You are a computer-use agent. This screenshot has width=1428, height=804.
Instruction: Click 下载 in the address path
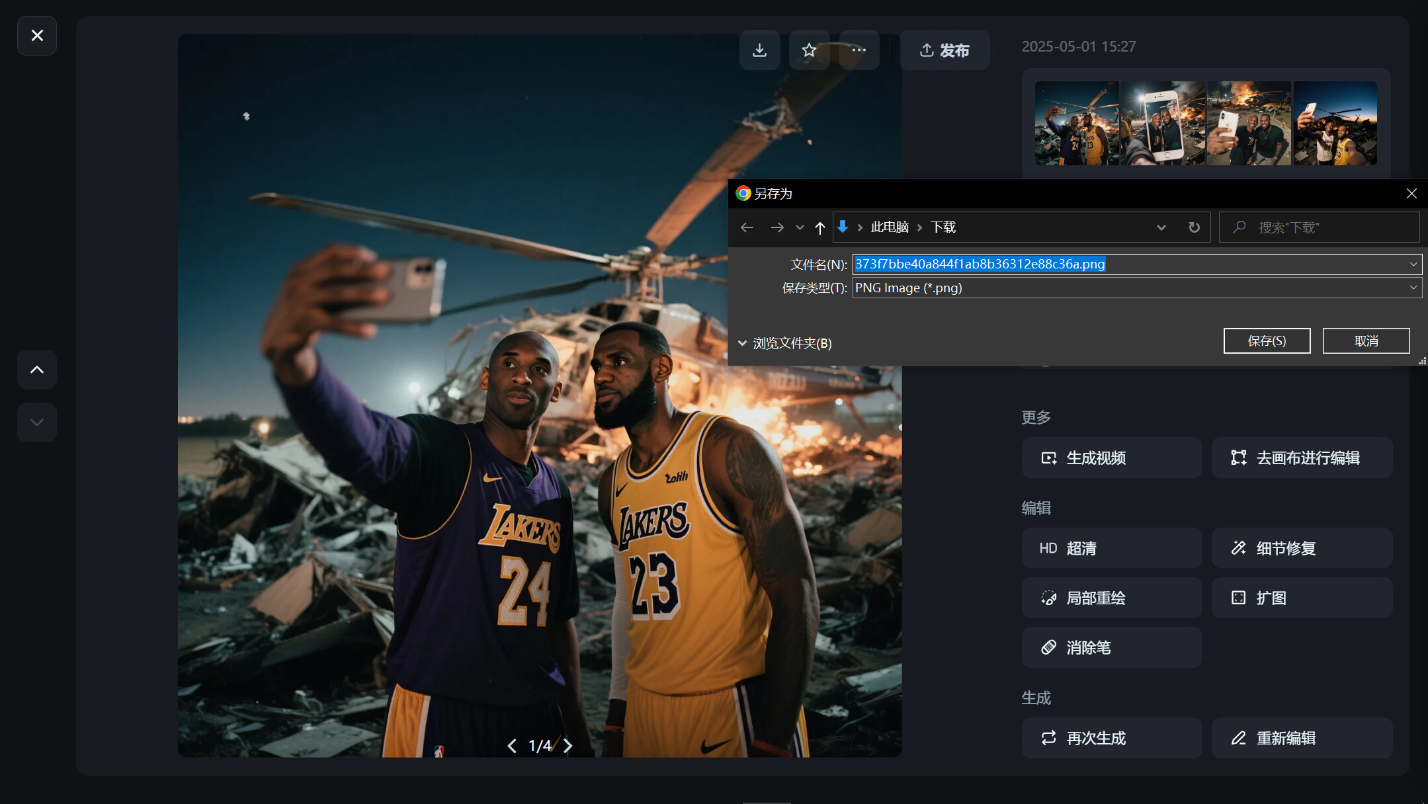pos(943,227)
